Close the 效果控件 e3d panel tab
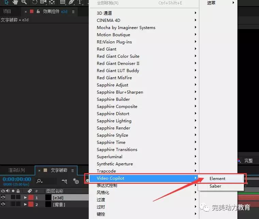This screenshot has width=259, height=219. (x=26, y=12)
